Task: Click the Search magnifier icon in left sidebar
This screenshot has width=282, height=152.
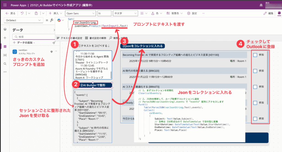Action: [5, 63]
